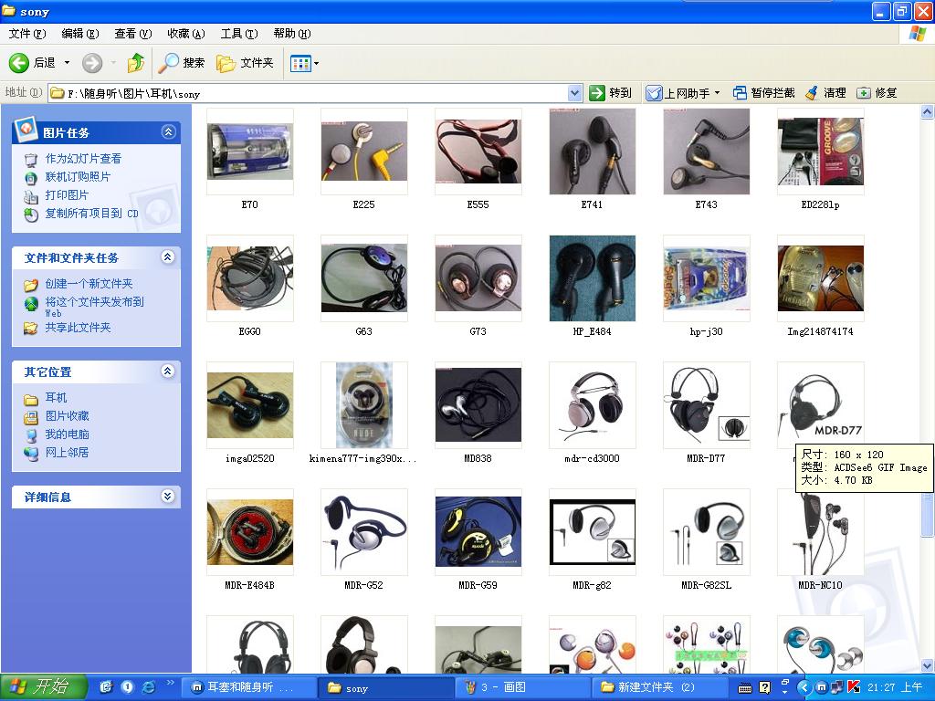Collapse the 图片任务 panel

169,131
